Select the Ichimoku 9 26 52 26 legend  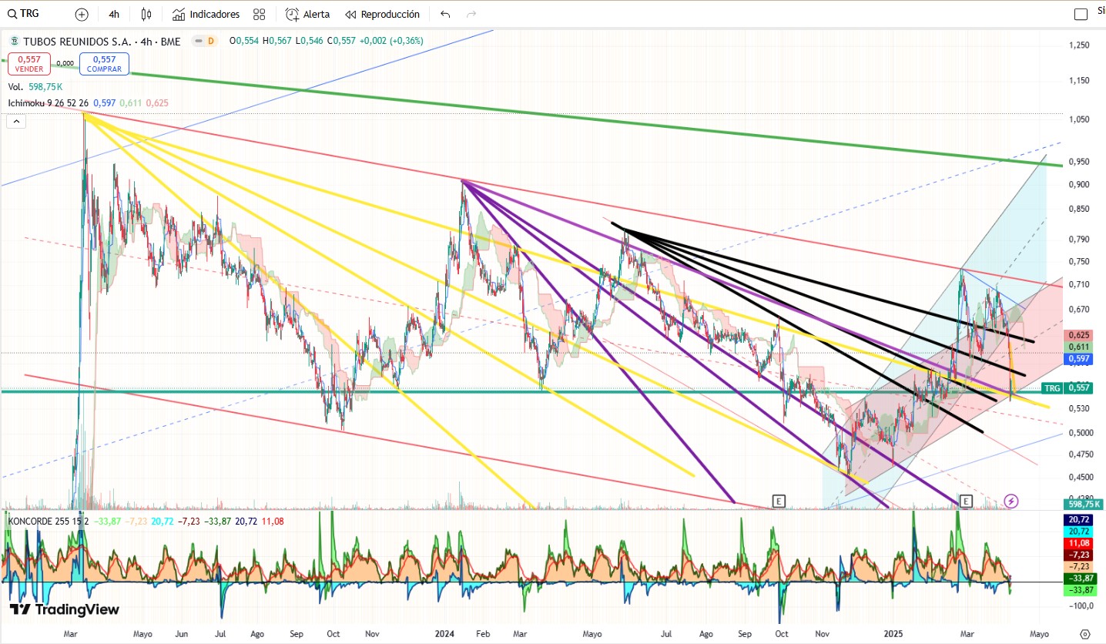(52, 102)
